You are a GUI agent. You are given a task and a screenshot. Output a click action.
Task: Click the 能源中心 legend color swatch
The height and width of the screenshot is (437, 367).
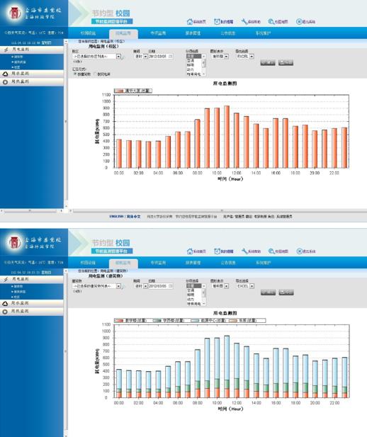(x=195, y=321)
